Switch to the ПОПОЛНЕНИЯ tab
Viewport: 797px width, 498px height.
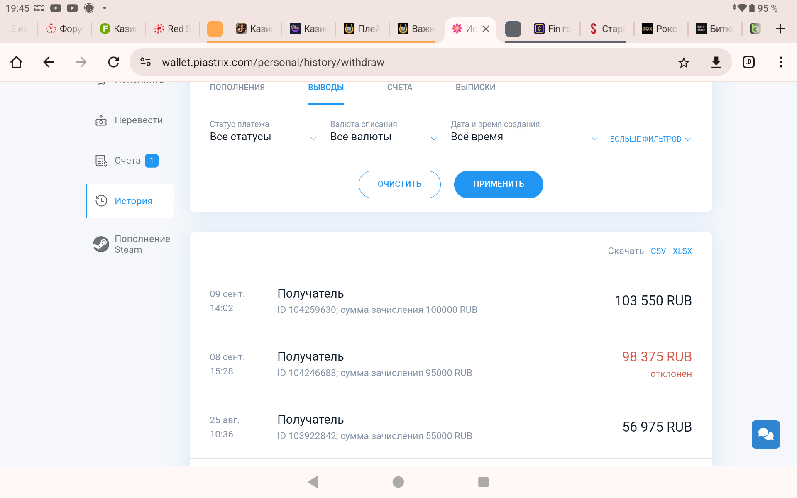pos(237,87)
